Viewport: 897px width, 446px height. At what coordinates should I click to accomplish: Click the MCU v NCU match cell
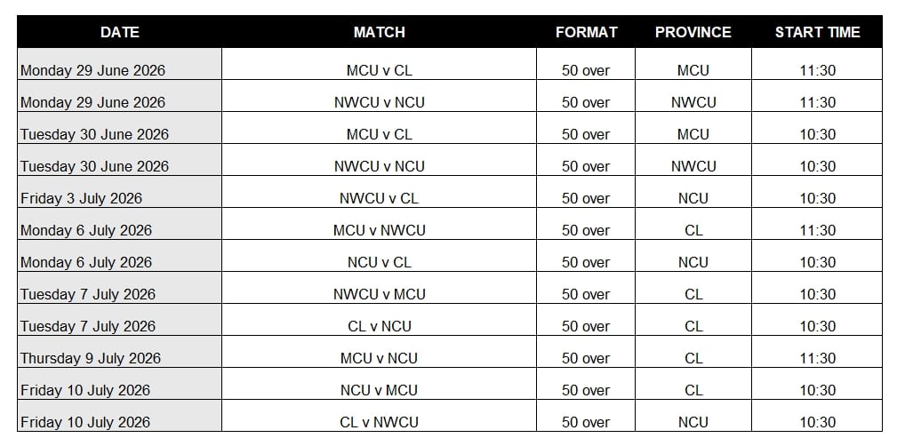coord(379,358)
